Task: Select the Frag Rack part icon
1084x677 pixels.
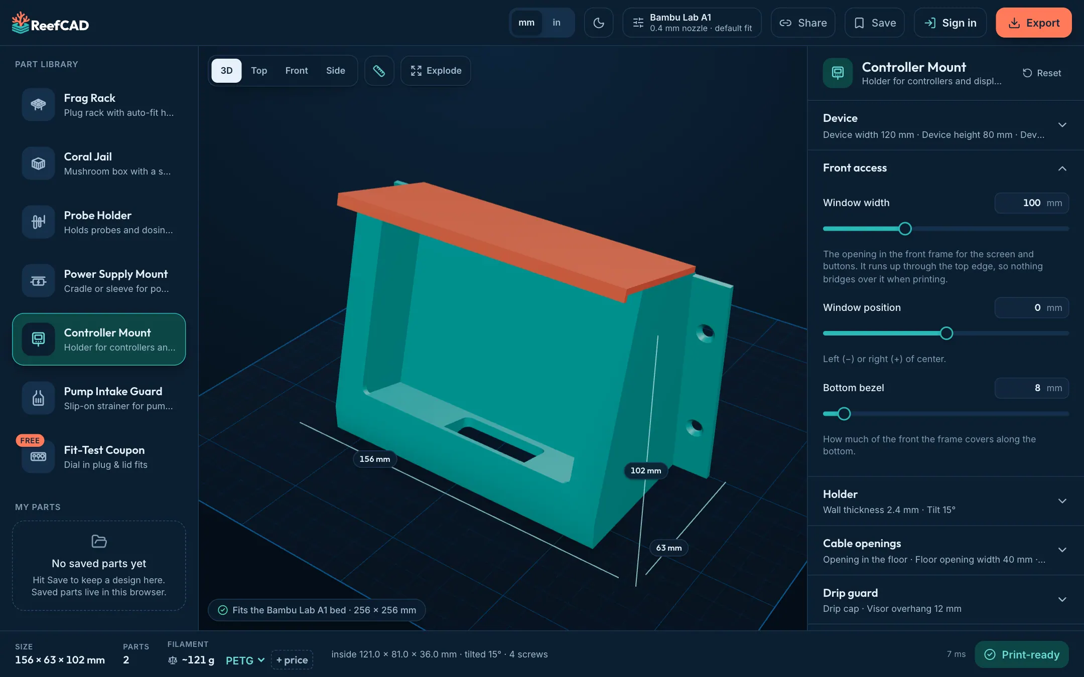Action: [x=38, y=104]
